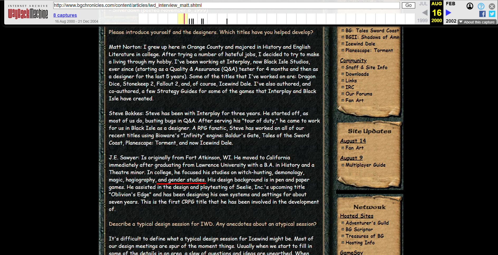498x255 pixels.
Task: Go to previous capture with left arrow
Action: click(x=424, y=12)
